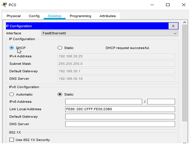Select the DHCP radio button
This screenshot has width=190, height=144.
(12, 48)
